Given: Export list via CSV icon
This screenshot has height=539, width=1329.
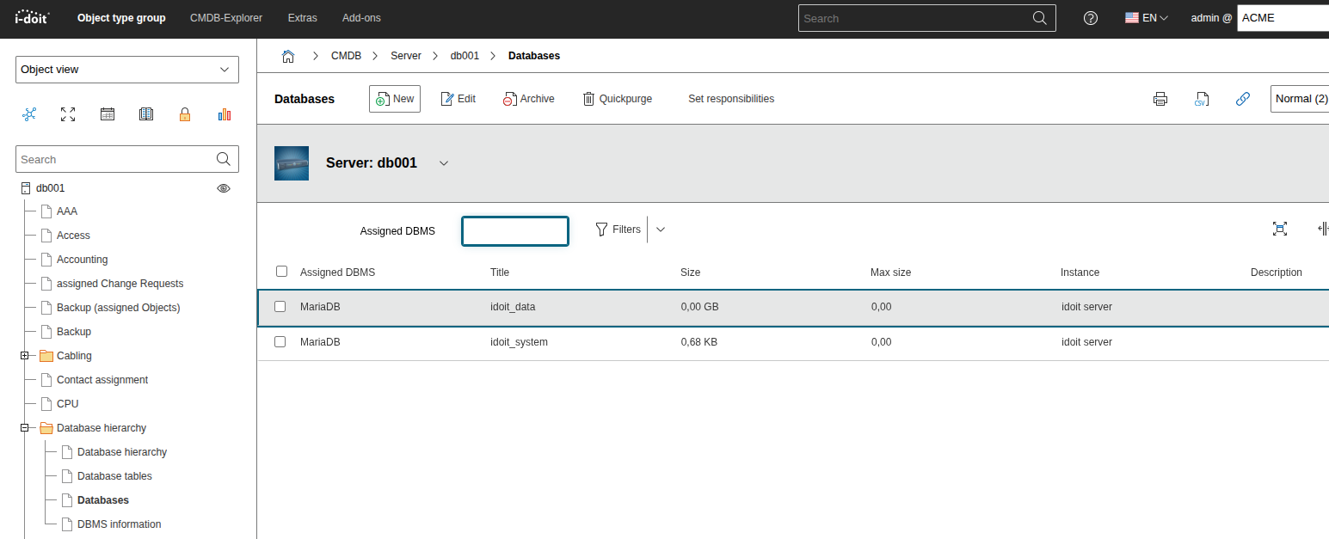Looking at the screenshot, I should tap(1202, 99).
